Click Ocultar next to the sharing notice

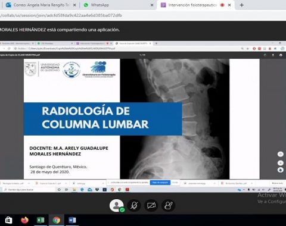click(175, 183)
